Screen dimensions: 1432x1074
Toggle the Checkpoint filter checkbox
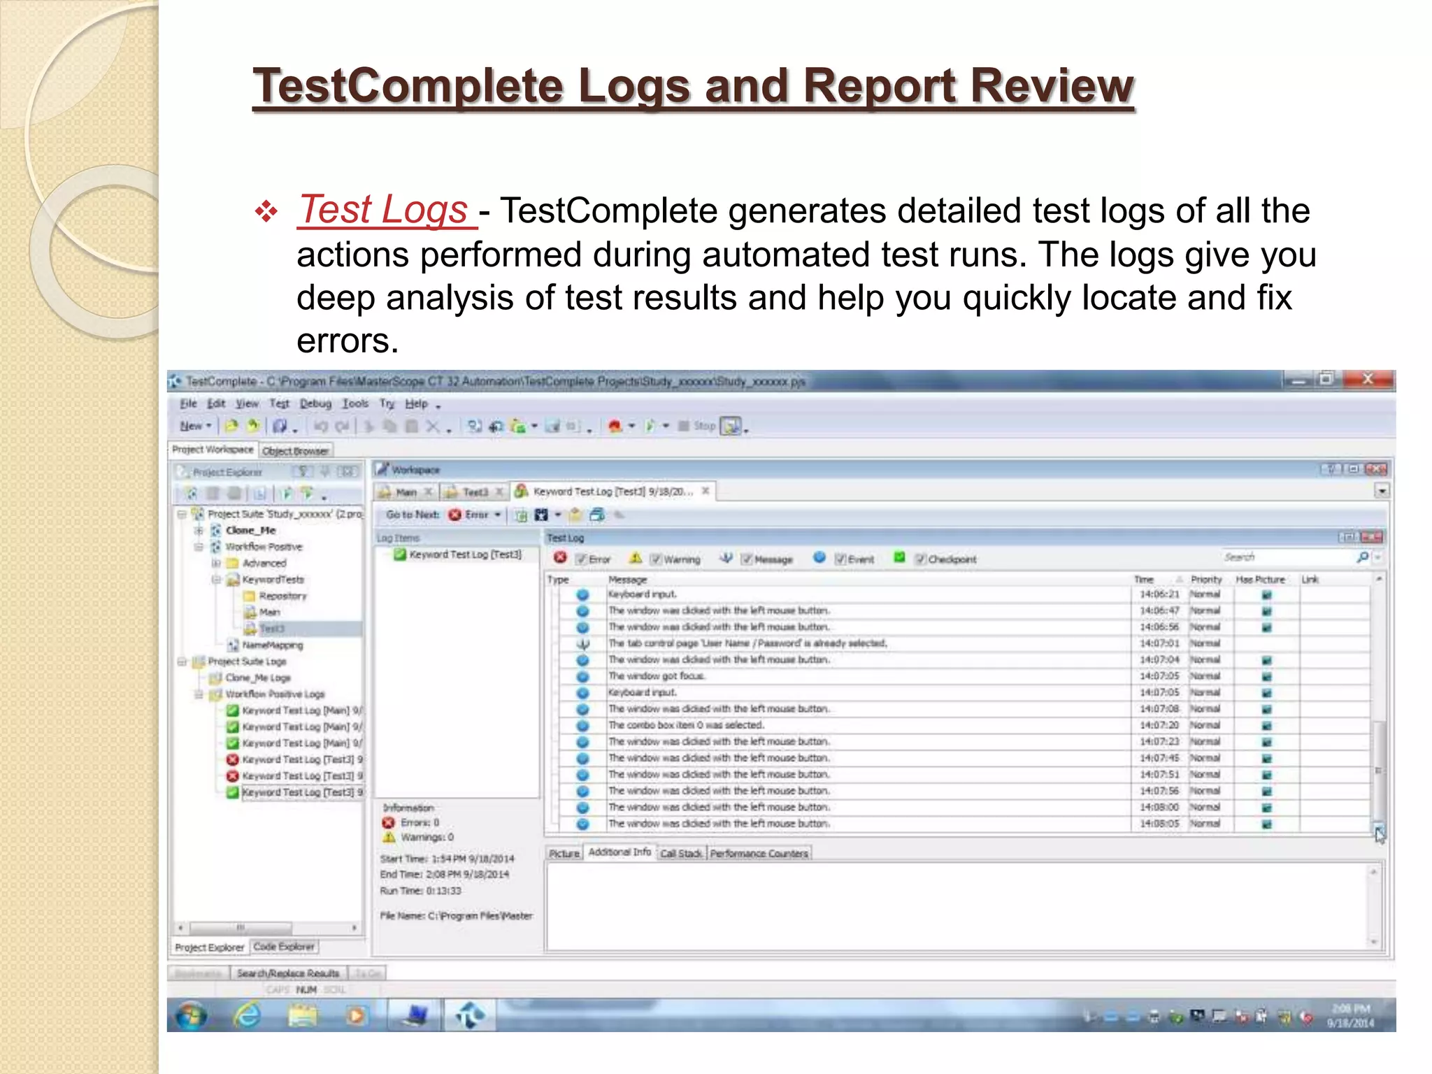click(x=921, y=559)
